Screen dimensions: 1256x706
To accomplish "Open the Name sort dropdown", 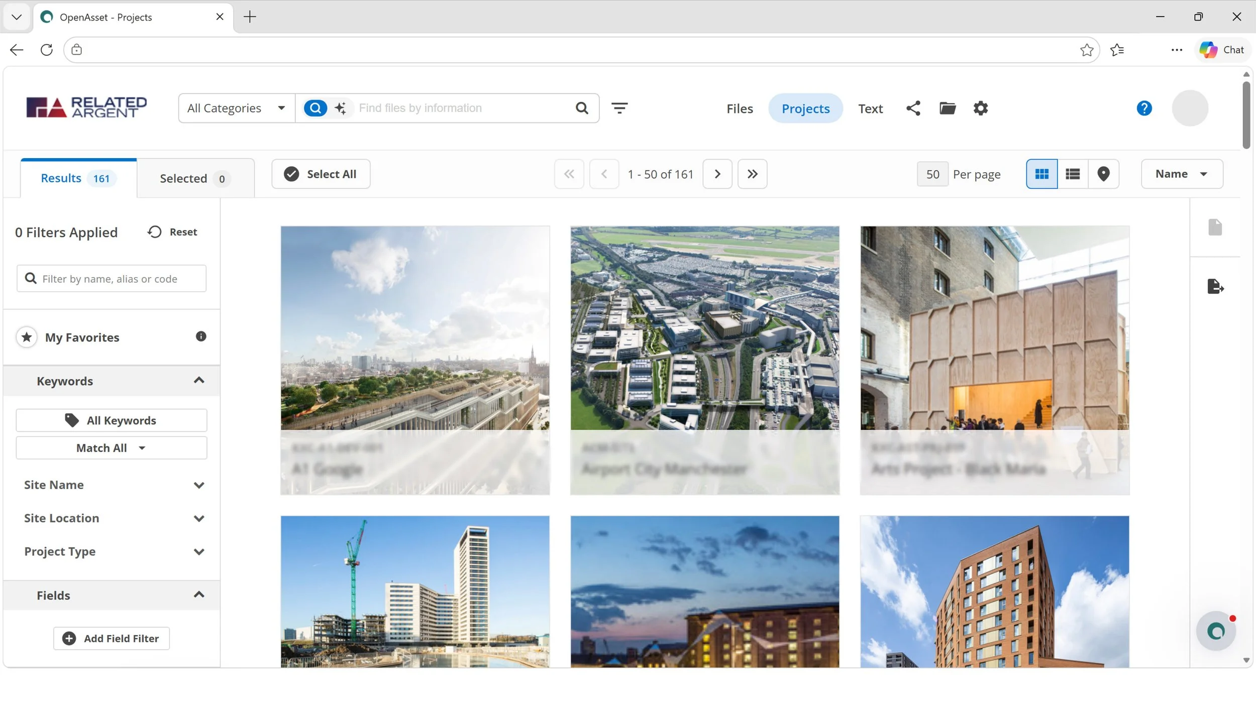I will [1182, 174].
